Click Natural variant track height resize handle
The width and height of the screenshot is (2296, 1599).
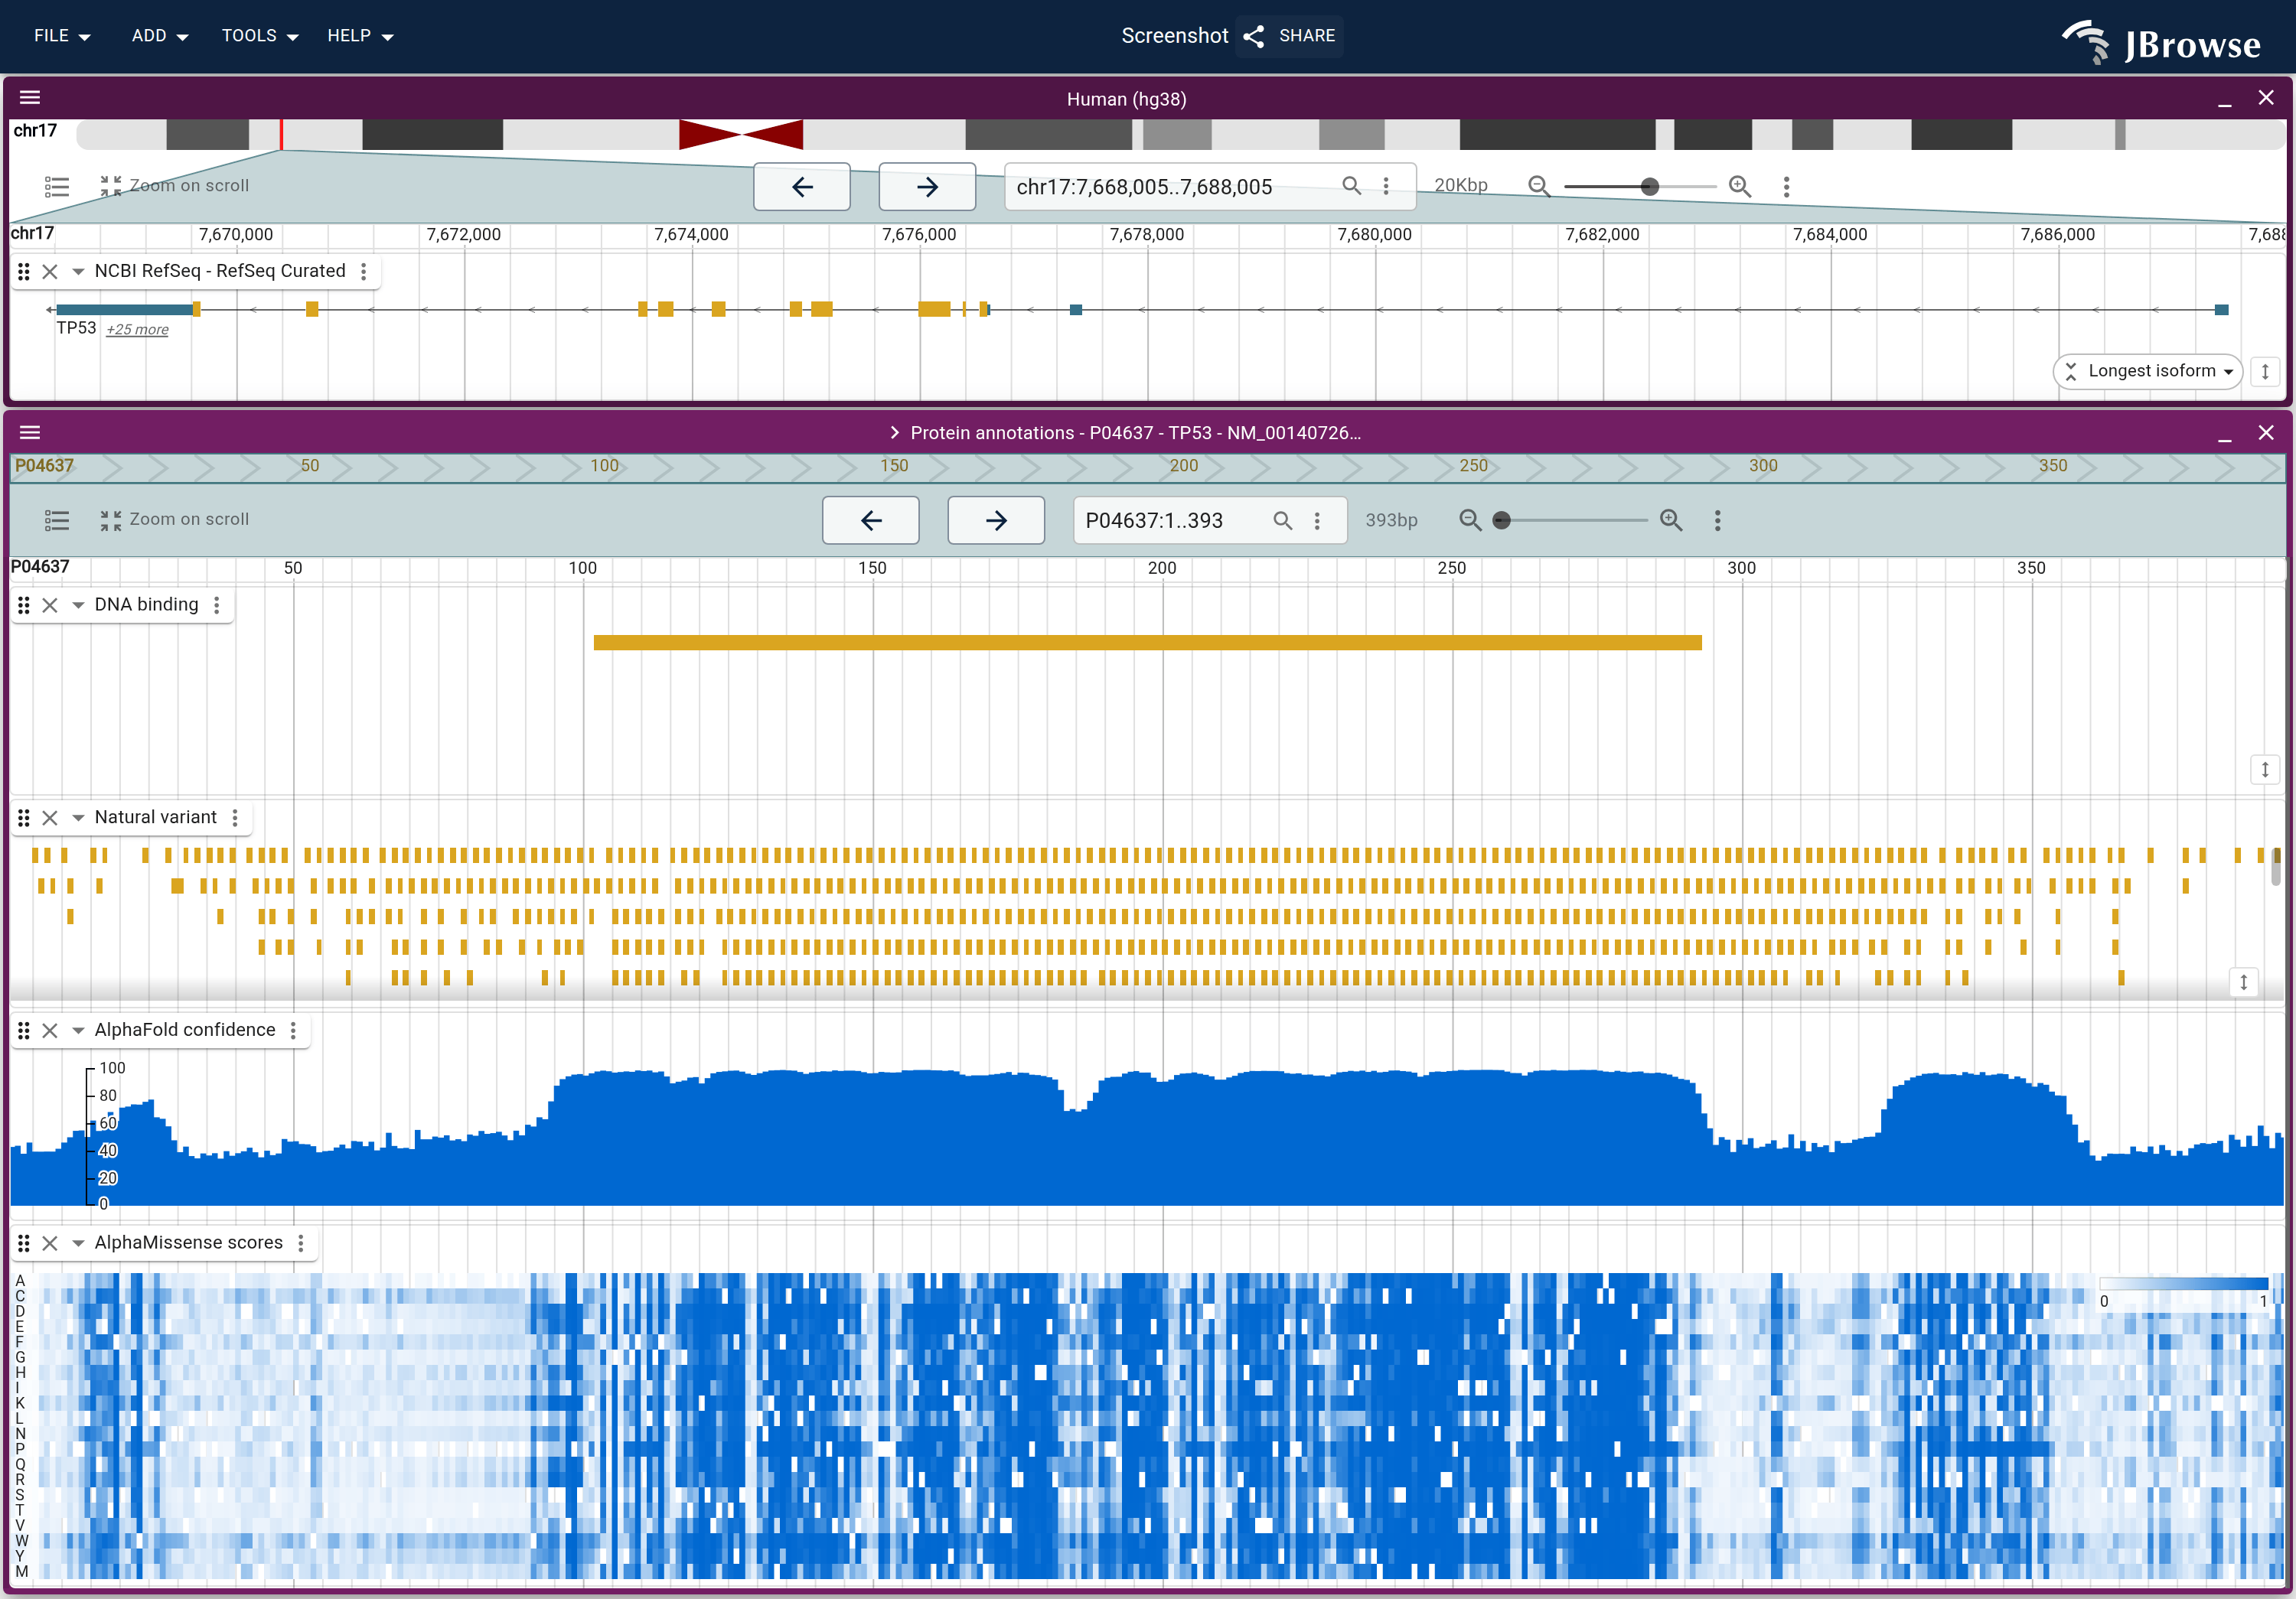pyautogui.click(x=2244, y=982)
